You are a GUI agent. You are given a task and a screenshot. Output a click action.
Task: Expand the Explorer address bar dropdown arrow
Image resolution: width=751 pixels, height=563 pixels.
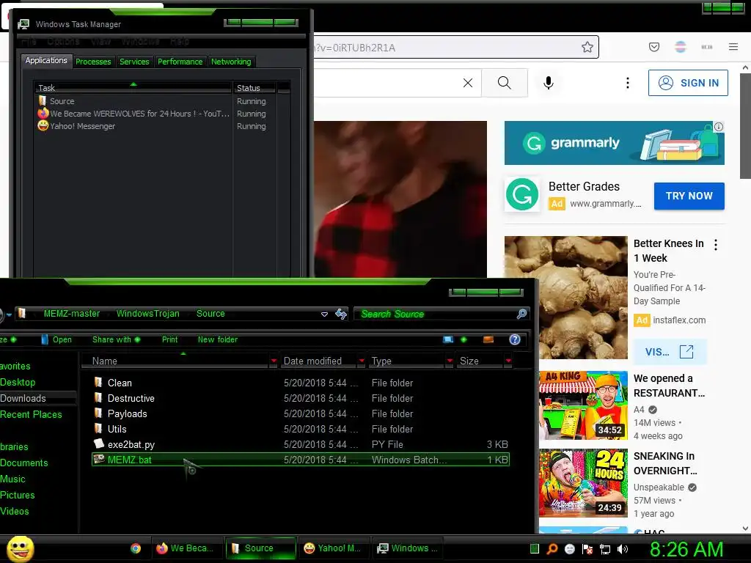[324, 314]
